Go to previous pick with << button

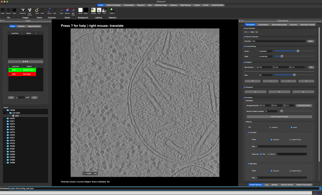[11, 98]
